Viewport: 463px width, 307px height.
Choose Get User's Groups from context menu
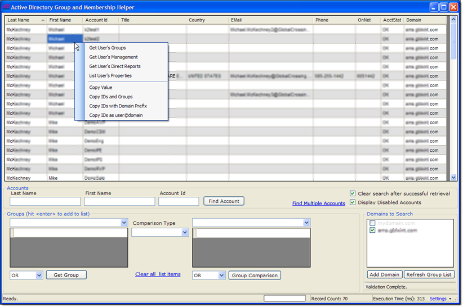(108, 48)
